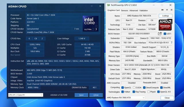Select the GPU Name text field
The image size is (184, 107).
(x=139, y=16)
